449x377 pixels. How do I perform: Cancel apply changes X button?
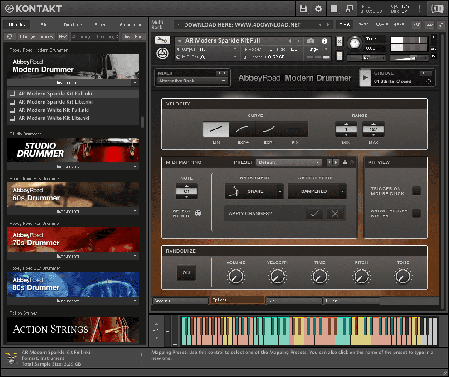click(335, 214)
